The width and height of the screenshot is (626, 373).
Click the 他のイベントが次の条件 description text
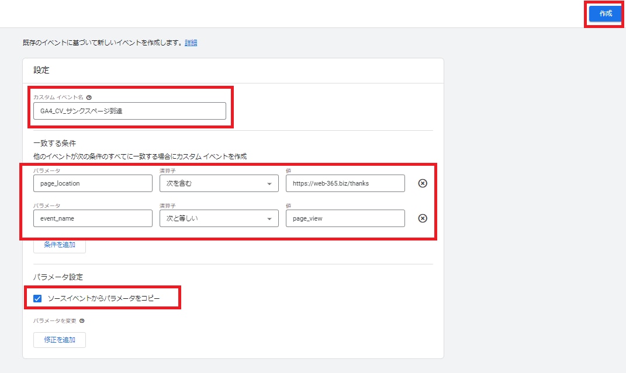coord(140,156)
